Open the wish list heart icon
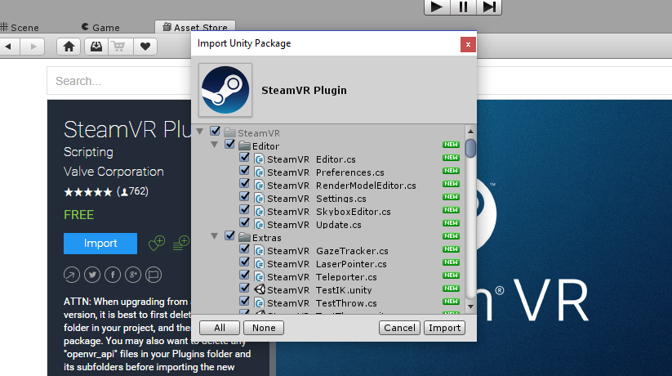672x376 pixels. tap(145, 47)
